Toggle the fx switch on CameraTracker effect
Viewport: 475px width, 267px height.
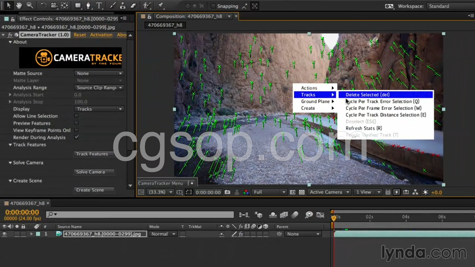(x=10, y=35)
